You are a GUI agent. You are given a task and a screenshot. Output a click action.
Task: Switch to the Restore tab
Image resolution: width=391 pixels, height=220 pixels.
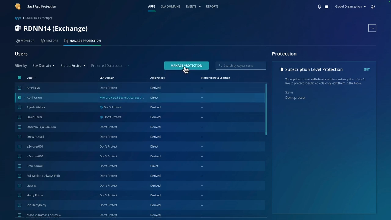(x=49, y=41)
